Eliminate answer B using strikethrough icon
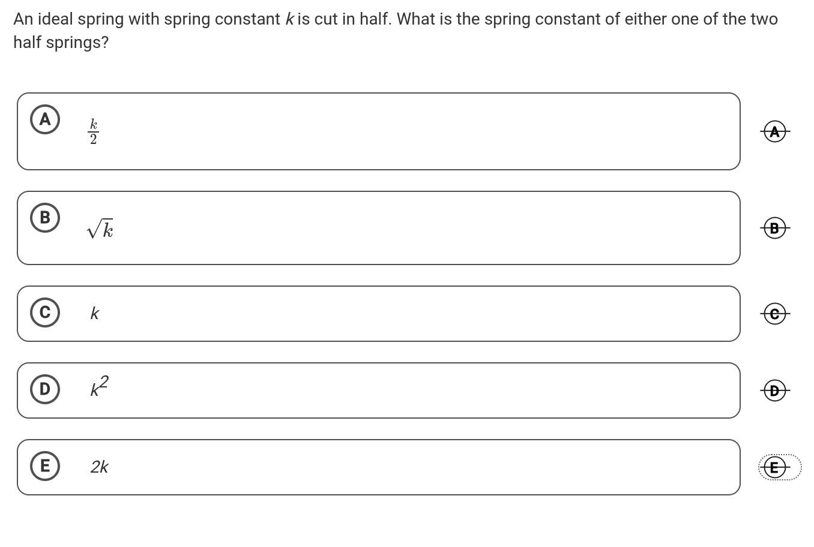Image resolution: width=814 pixels, height=547 pixels. (774, 228)
